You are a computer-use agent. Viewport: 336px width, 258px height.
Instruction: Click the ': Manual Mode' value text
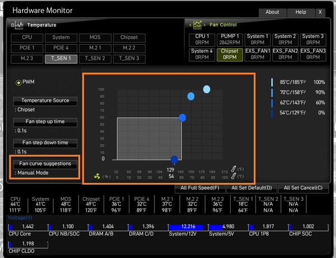click(x=31, y=173)
